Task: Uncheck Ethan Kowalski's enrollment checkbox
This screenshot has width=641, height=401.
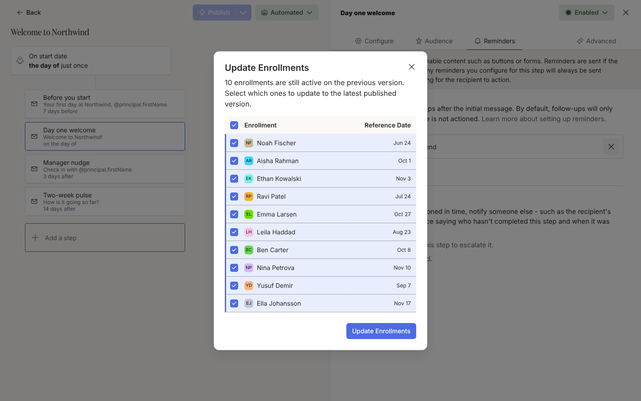Action: [x=234, y=179]
